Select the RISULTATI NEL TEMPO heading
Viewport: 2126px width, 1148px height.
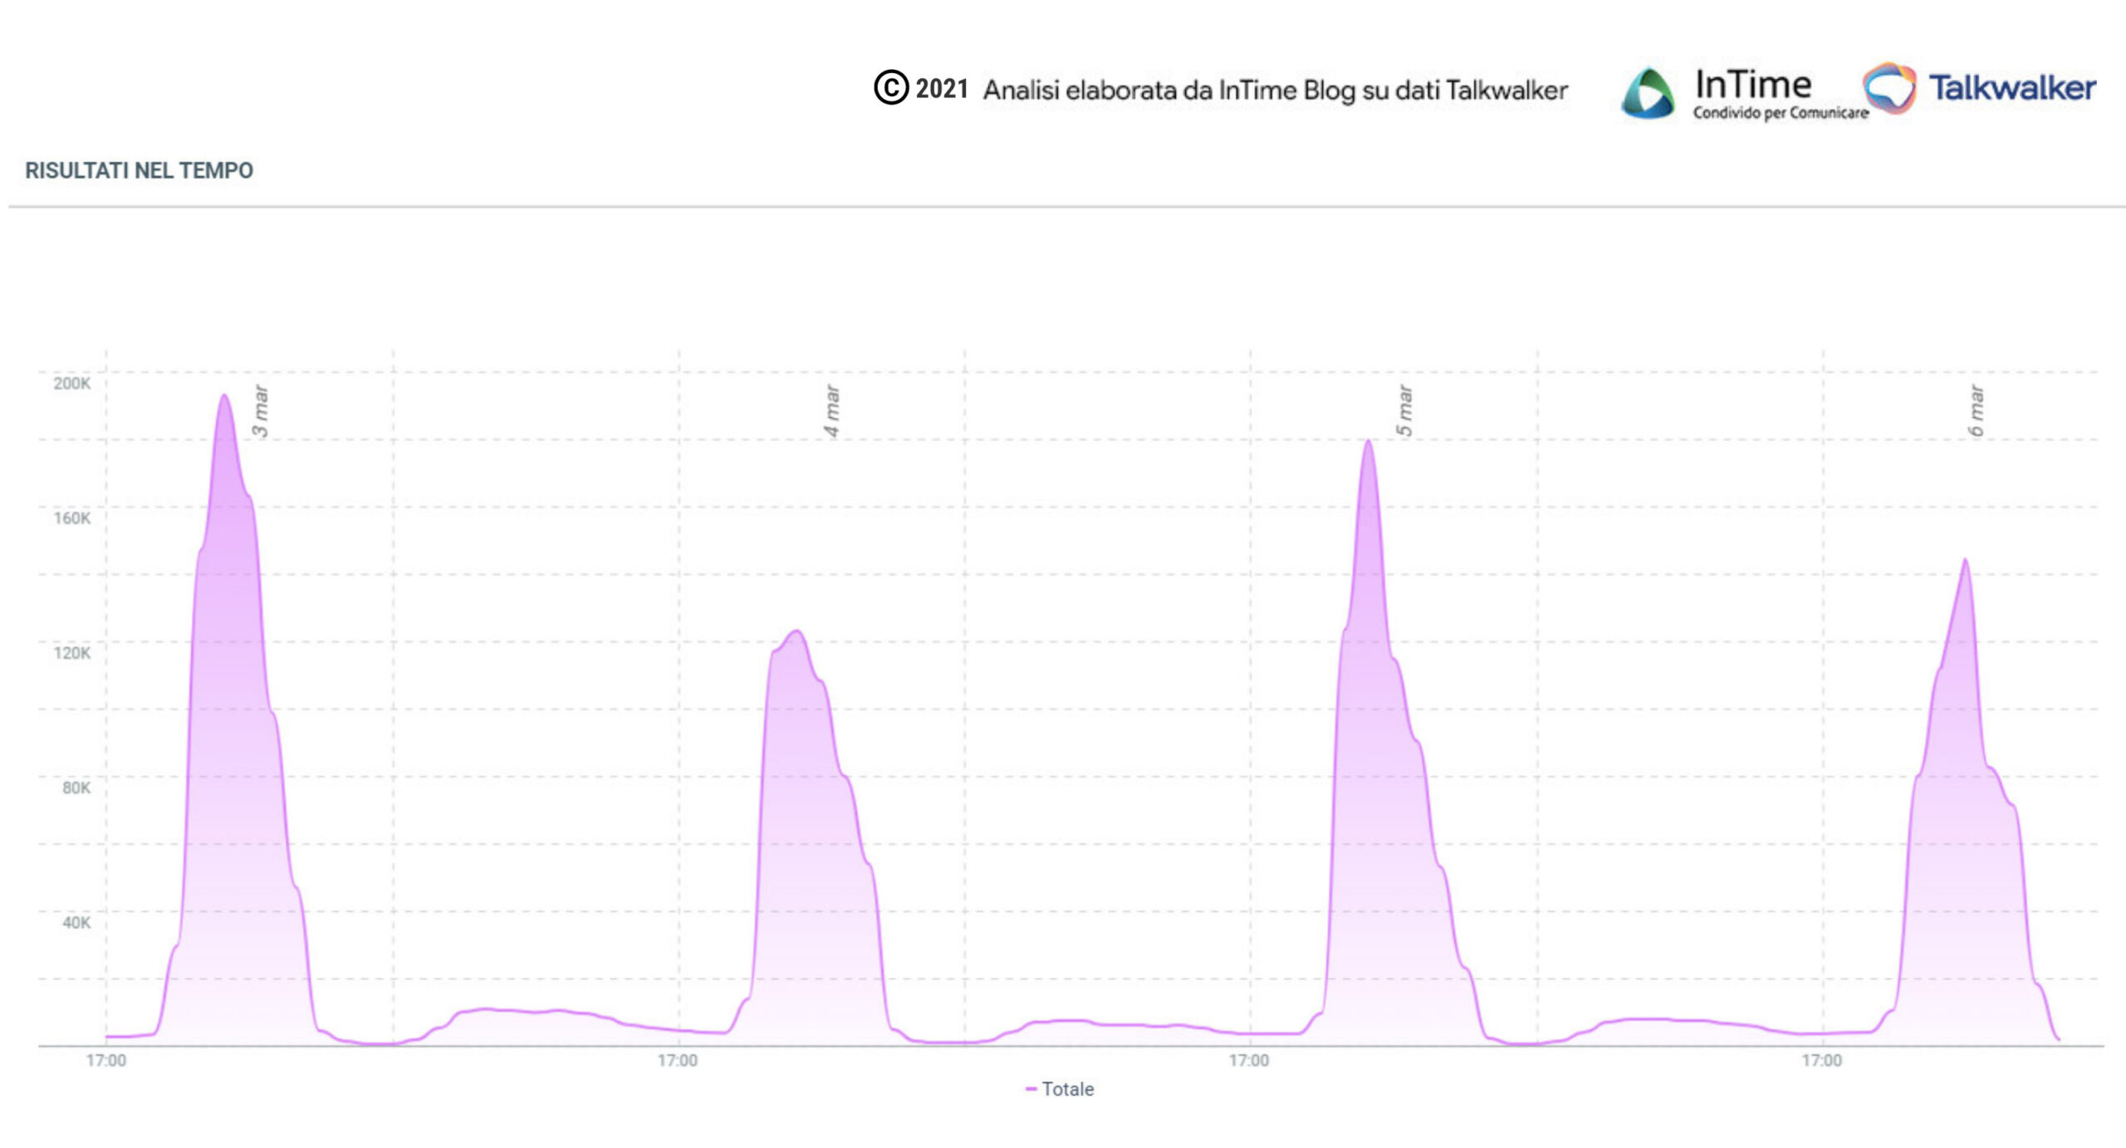pos(139,170)
